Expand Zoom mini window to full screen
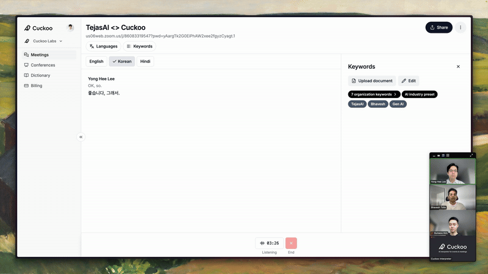 click(x=471, y=155)
